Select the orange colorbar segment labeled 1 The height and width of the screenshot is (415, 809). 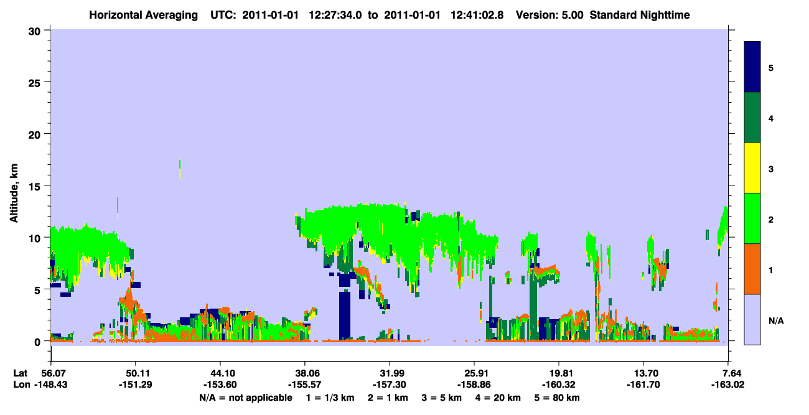752,268
